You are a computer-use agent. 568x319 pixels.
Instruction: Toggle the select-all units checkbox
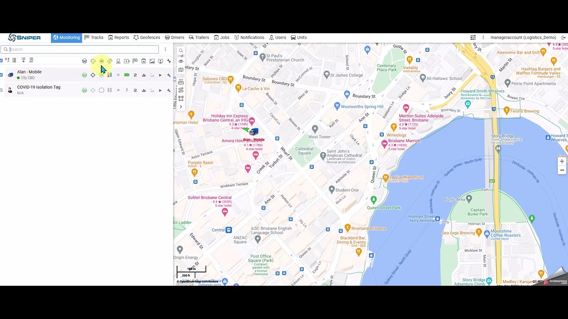(1, 60)
